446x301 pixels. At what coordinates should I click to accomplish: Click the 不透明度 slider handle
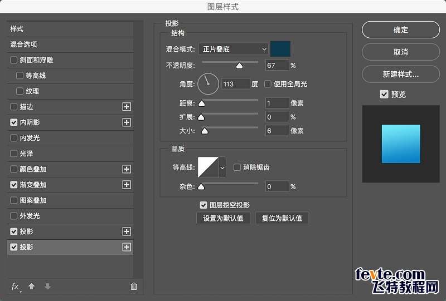pyautogui.click(x=240, y=66)
